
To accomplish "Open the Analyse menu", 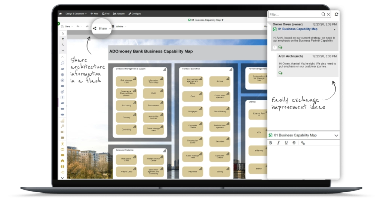I will point(119,14).
